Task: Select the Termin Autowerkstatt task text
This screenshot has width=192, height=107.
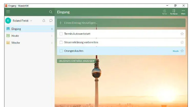Action: [x=77, y=34]
